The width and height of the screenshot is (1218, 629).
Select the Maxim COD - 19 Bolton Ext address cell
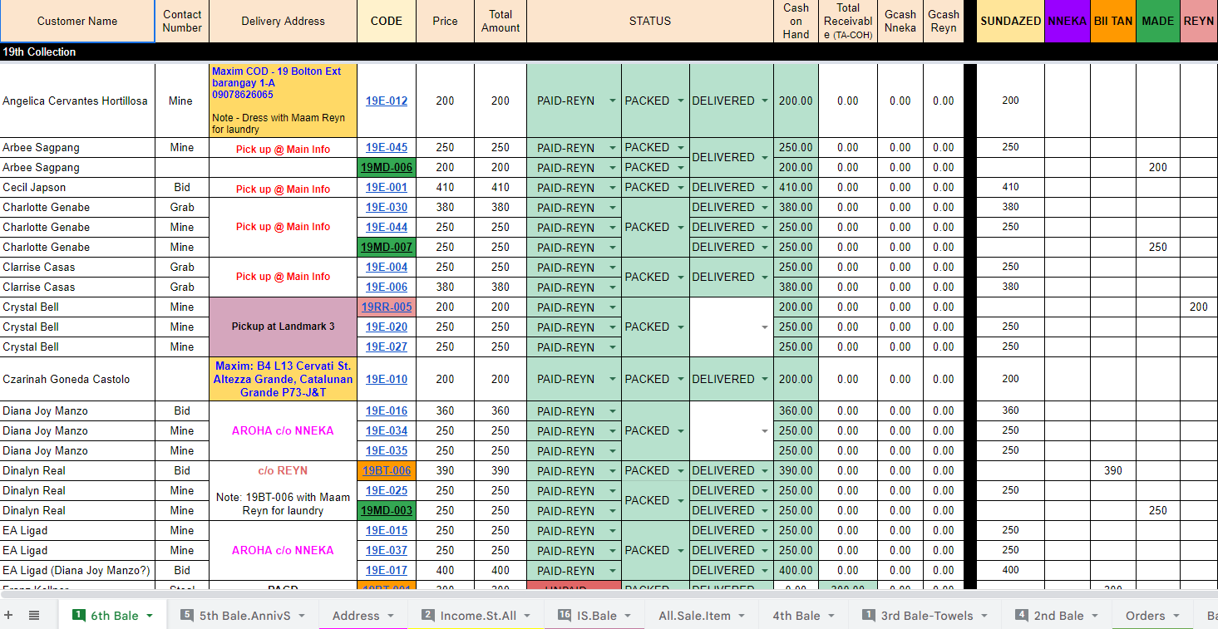pos(283,101)
